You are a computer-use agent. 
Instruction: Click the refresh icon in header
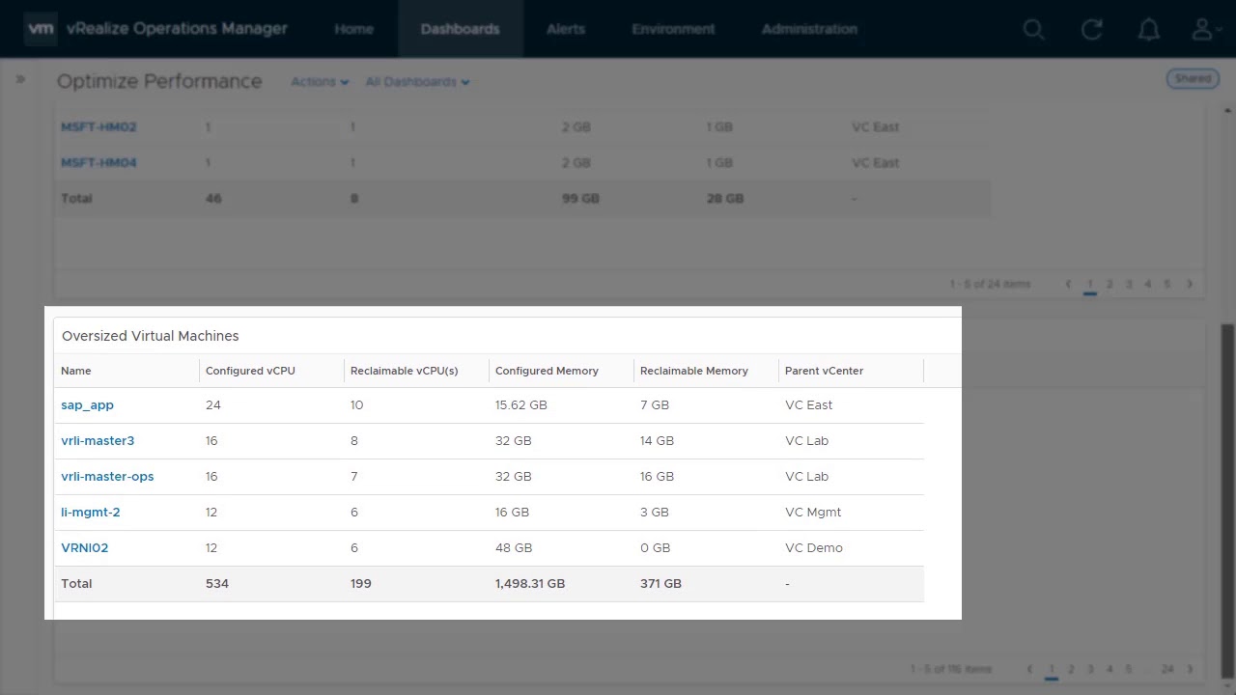(x=1092, y=30)
